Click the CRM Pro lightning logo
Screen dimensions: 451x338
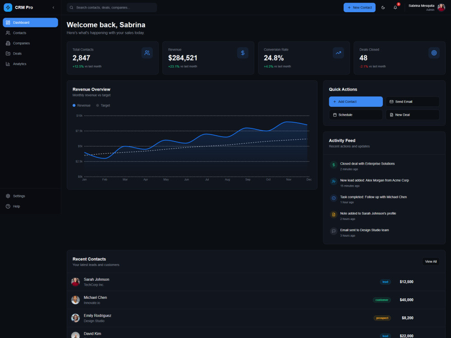[x=8, y=8]
